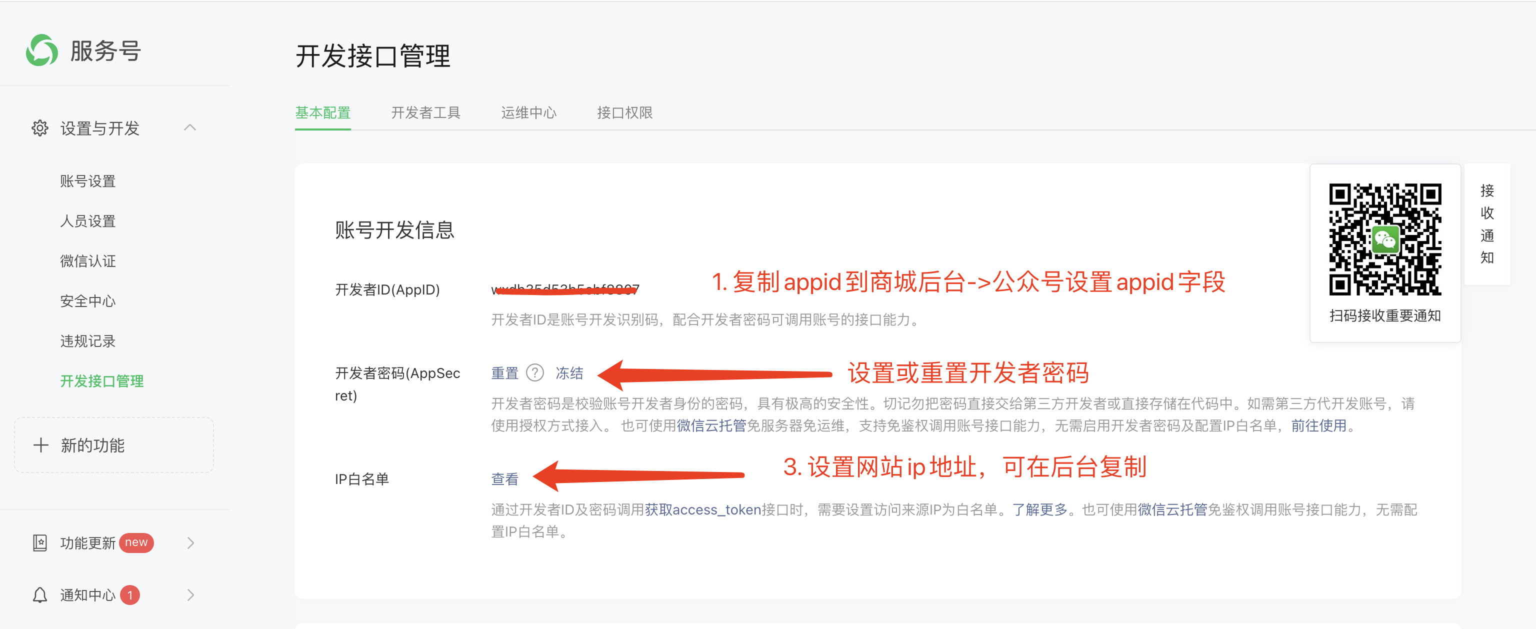
Task: Click the 接收通知 side tab
Action: [1486, 224]
